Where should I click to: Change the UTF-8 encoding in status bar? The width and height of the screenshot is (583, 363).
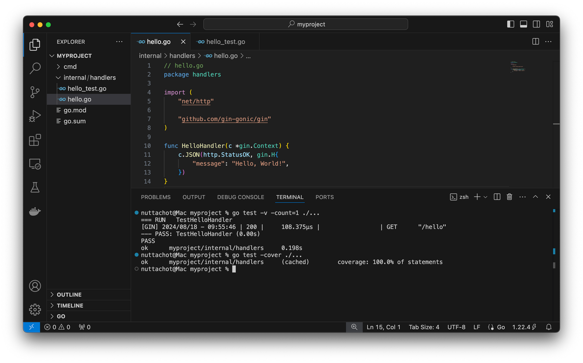pos(456,327)
